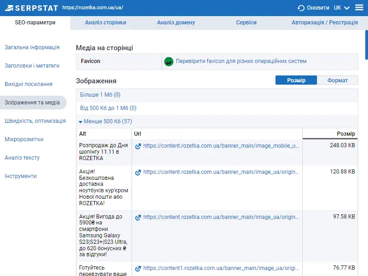Click the 120.88 KB size value

point(342,172)
